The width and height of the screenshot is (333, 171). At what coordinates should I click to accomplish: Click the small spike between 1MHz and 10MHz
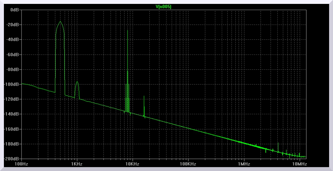coord(278,143)
